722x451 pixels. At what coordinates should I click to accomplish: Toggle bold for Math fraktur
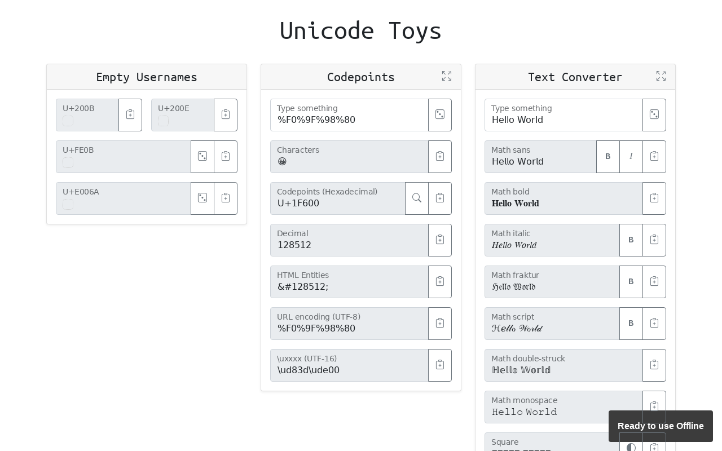pyautogui.click(x=631, y=282)
